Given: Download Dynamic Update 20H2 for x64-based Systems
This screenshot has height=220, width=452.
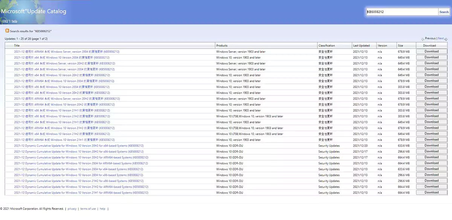Looking at the screenshot, I should [432, 146].
